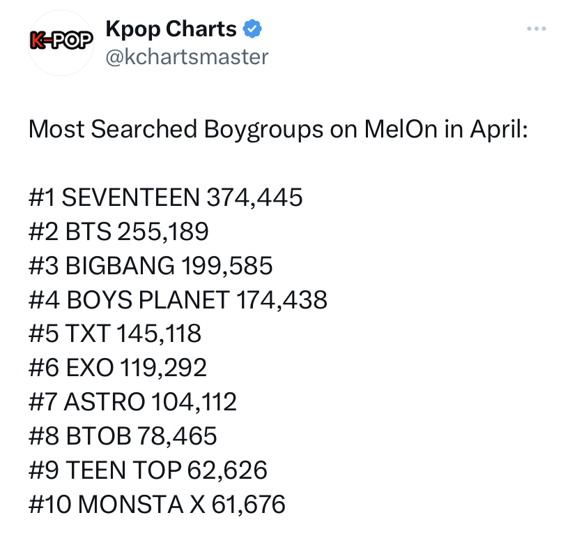Select the #7 ASTRO entry
The image size is (577, 536).
pos(132,401)
